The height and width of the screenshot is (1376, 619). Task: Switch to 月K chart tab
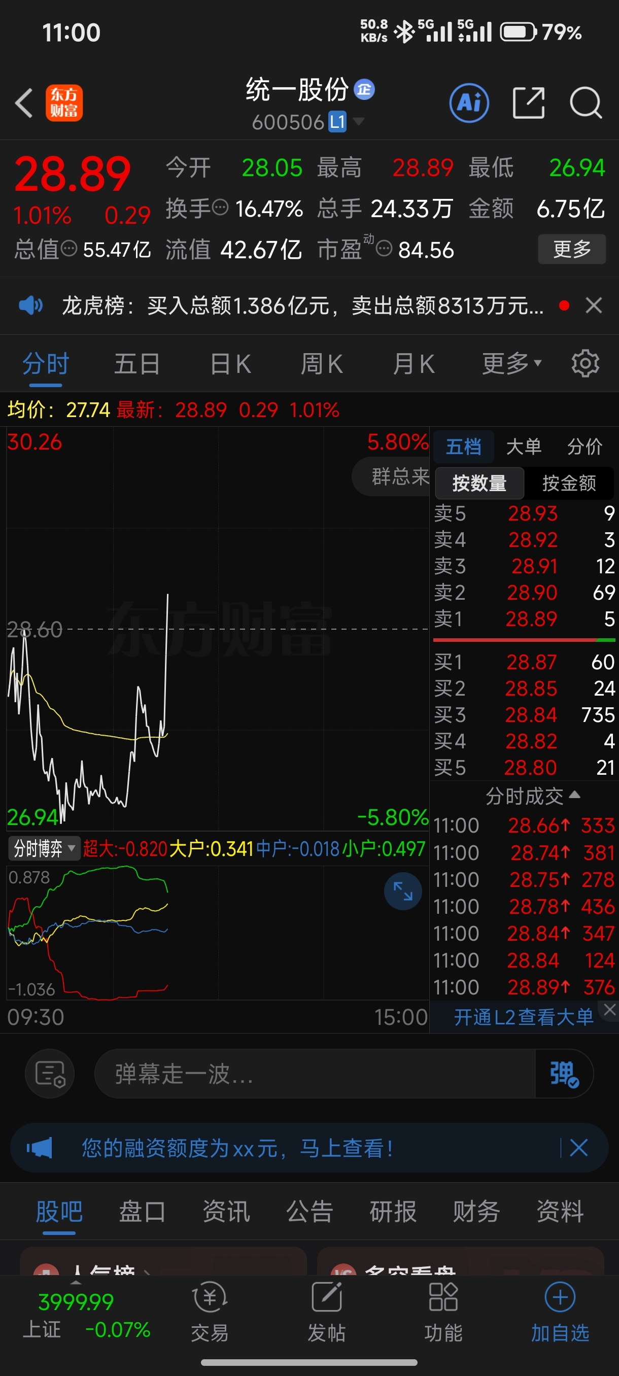click(414, 364)
